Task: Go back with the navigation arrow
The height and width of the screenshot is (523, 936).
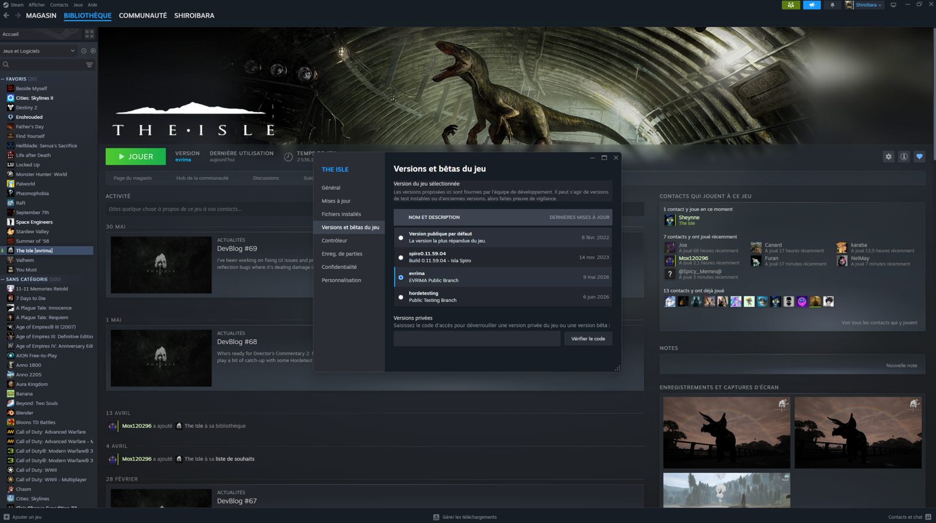Action: coord(6,15)
